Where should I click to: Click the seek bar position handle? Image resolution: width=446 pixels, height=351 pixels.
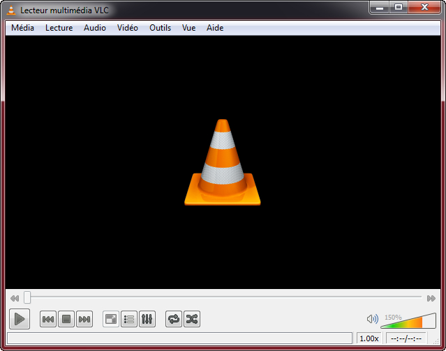click(x=27, y=297)
